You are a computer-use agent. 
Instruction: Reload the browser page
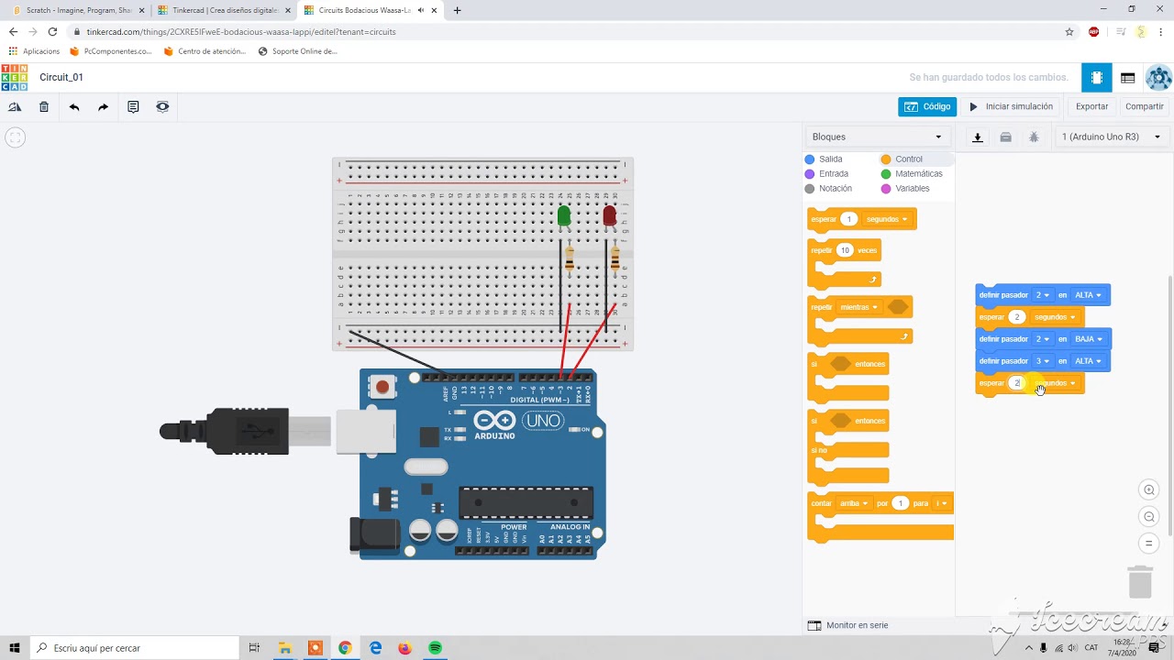(52, 31)
